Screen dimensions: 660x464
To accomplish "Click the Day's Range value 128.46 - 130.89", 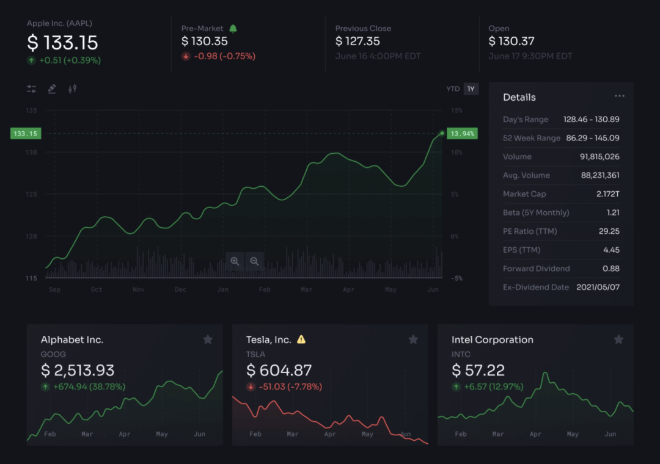I will [x=592, y=120].
